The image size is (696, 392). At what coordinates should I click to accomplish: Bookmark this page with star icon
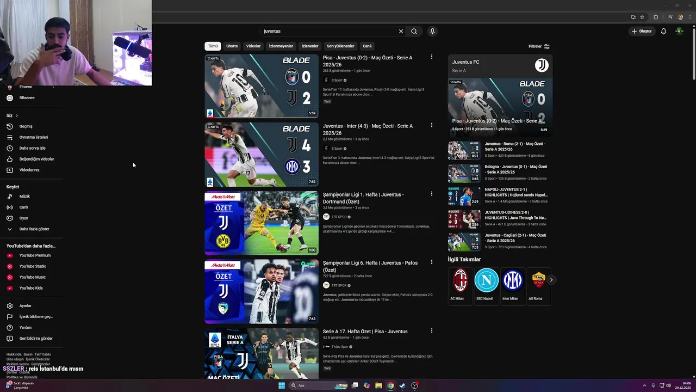coord(642,17)
